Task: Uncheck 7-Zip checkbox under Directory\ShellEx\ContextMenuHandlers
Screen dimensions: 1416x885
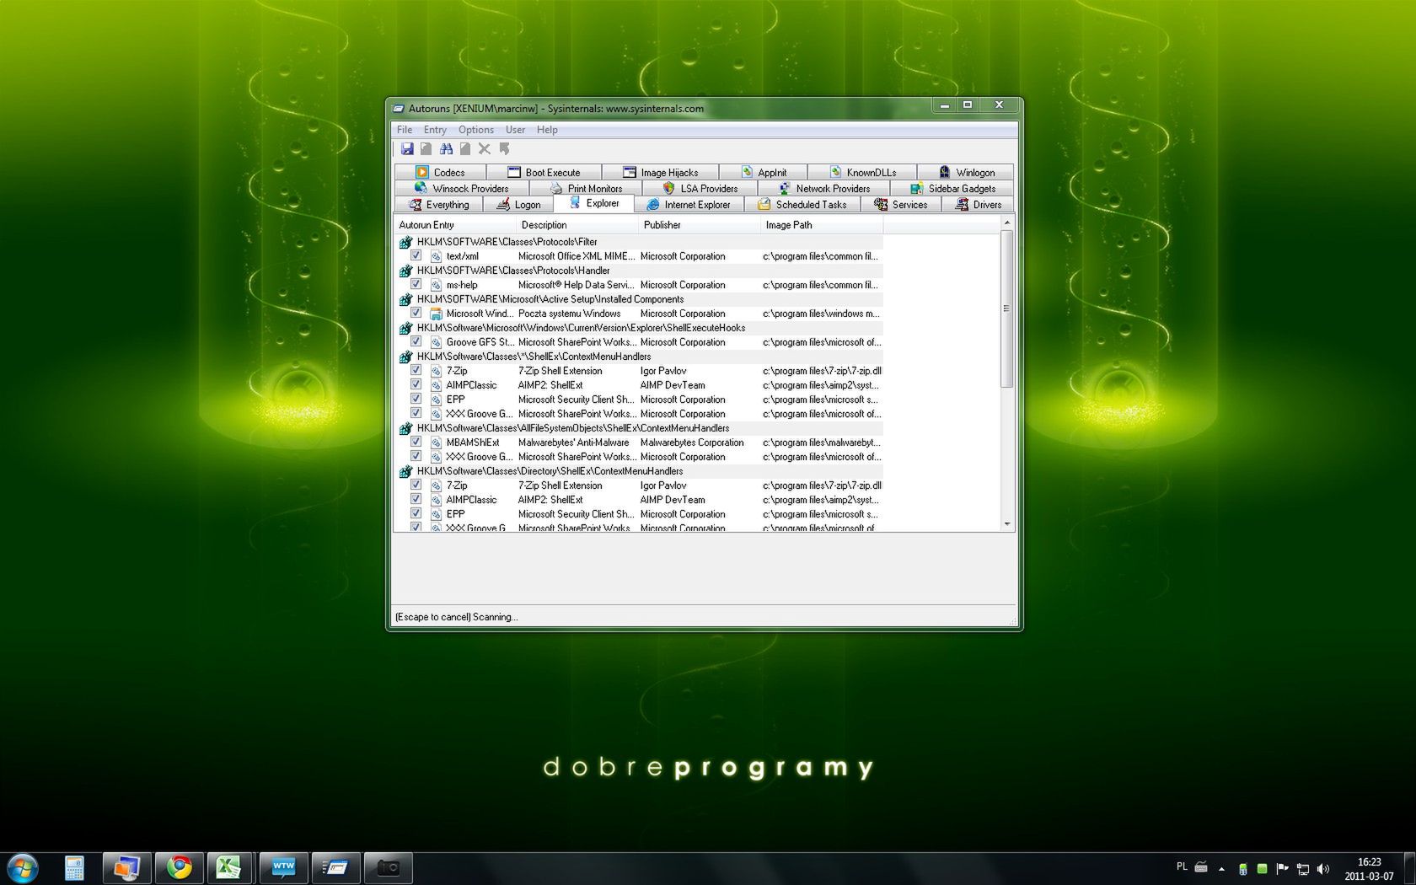Action: click(416, 485)
